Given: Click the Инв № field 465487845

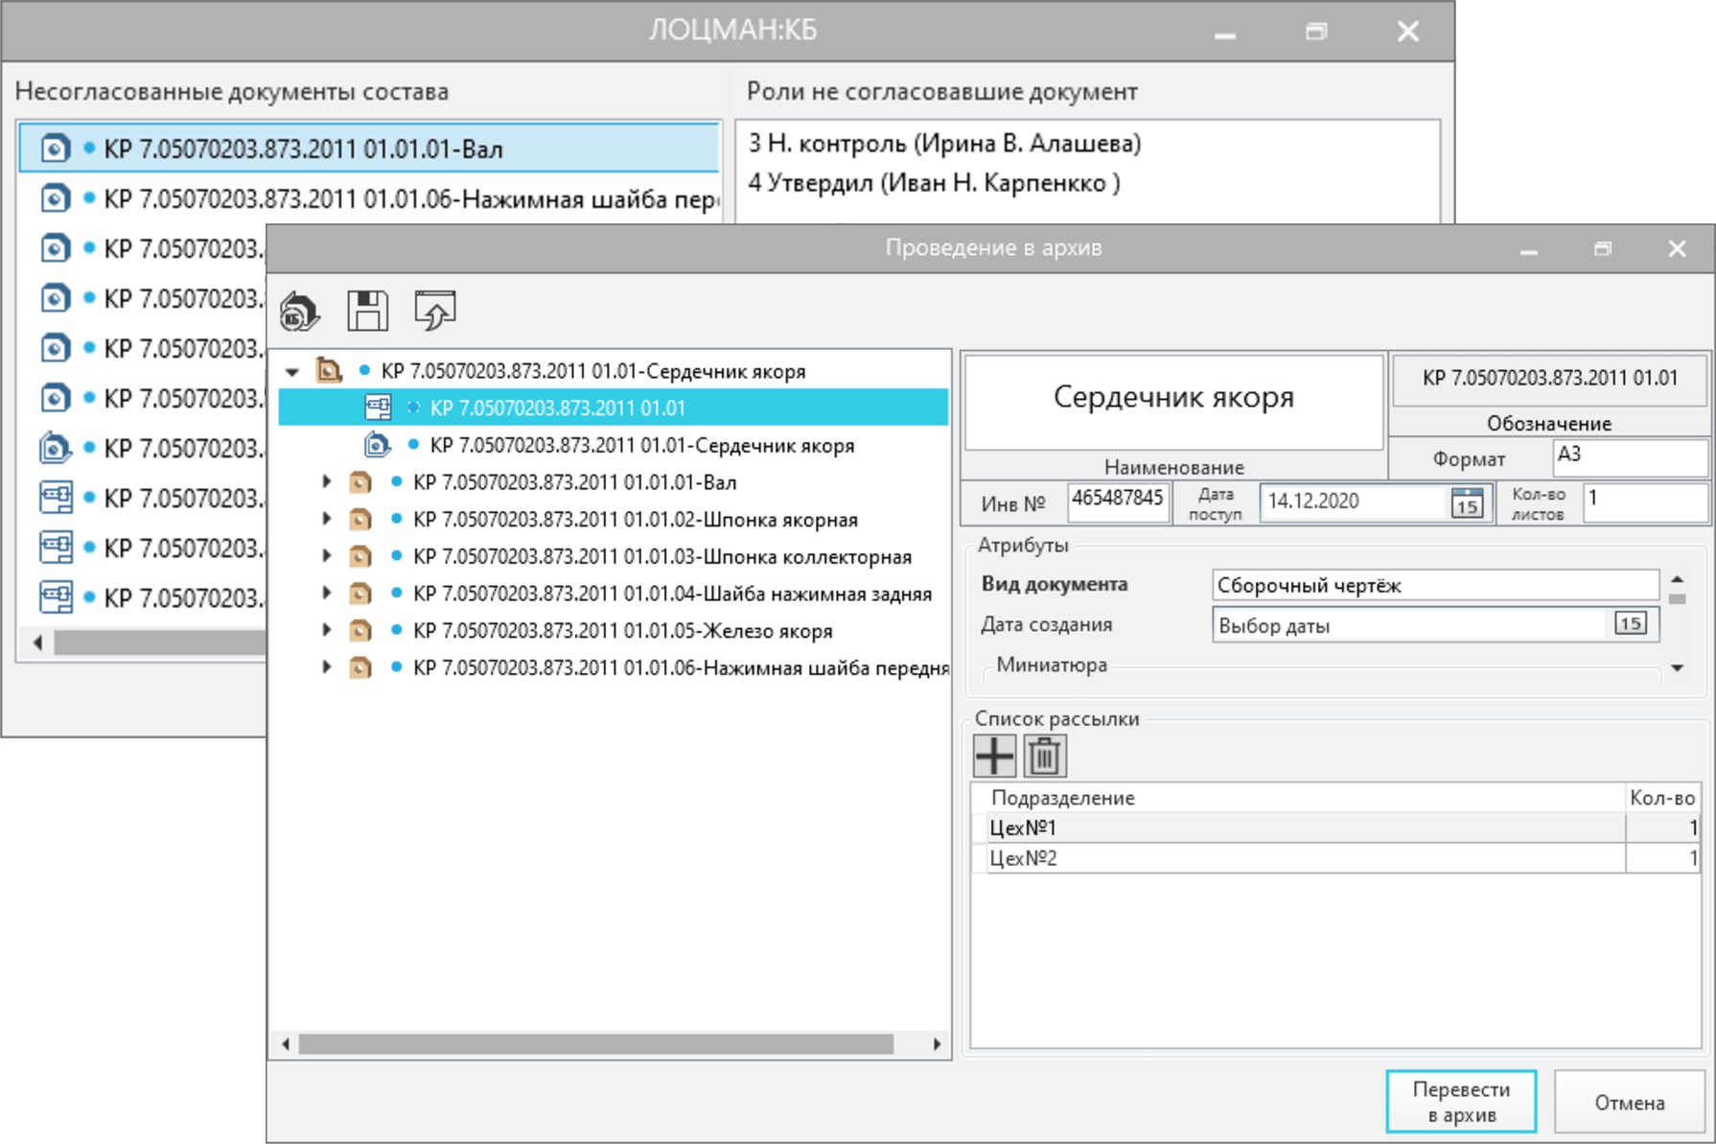Looking at the screenshot, I should pyautogui.click(x=1118, y=502).
